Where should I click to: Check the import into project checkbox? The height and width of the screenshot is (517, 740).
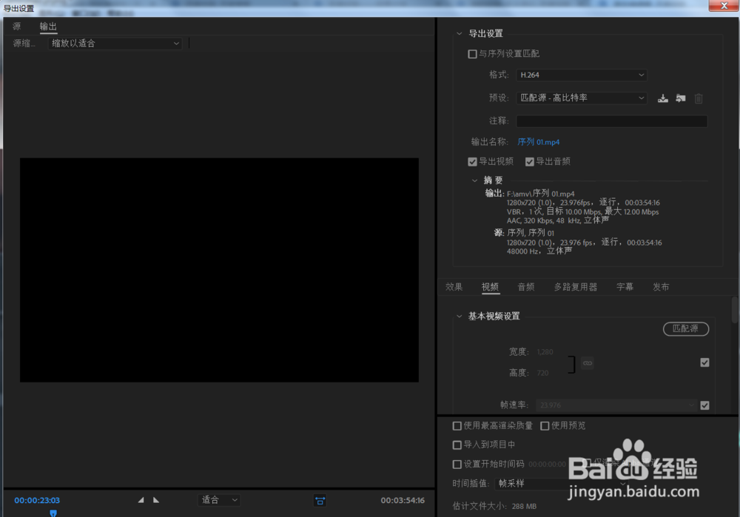[x=457, y=445]
